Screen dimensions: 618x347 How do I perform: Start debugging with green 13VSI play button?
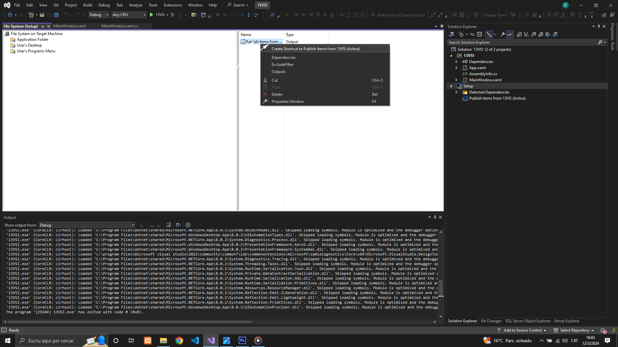(152, 15)
